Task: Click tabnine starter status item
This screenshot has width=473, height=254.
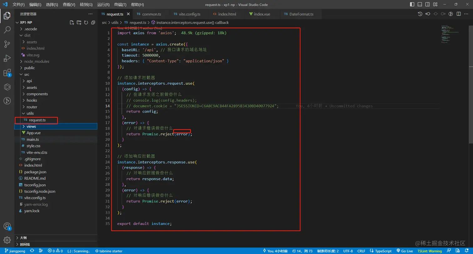Action: click(x=109, y=251)
